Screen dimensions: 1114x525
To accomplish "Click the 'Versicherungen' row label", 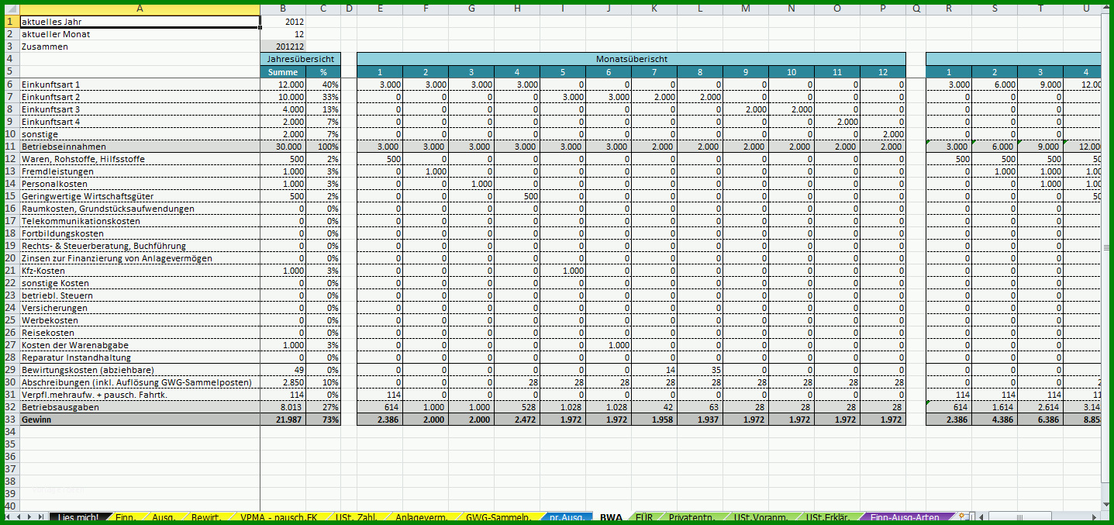I will 54,308.
